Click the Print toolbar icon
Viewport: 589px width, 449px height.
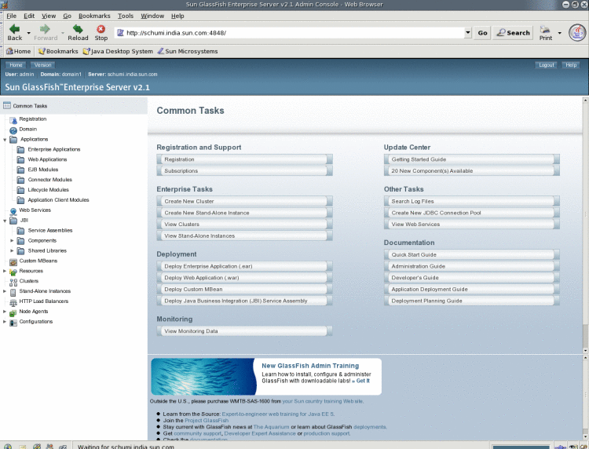(x=545, y=29)
